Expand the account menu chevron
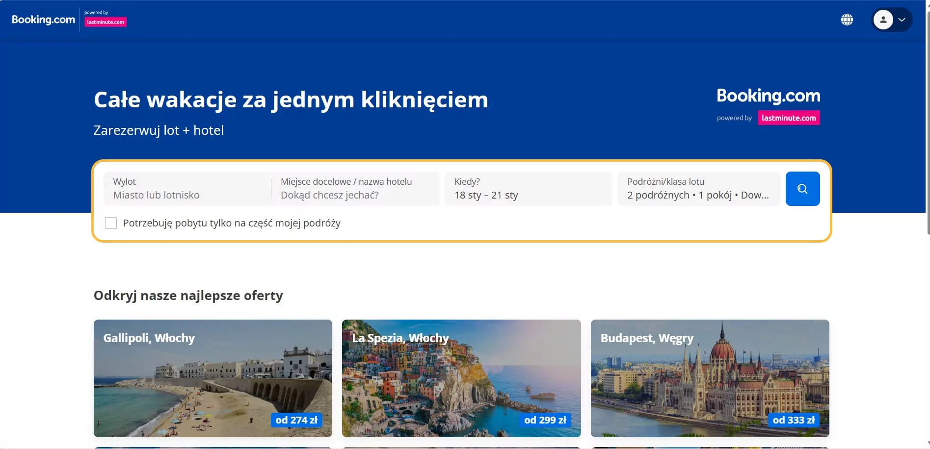Image resolution: width=930 pixels, height=449 pixels. coord(903,20)
